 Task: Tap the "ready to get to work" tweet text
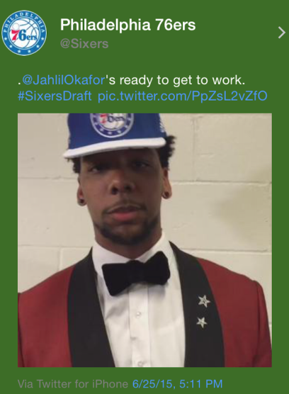[182, 80]
